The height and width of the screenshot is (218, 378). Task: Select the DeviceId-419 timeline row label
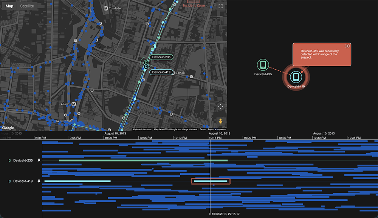[x=23, y=181]
